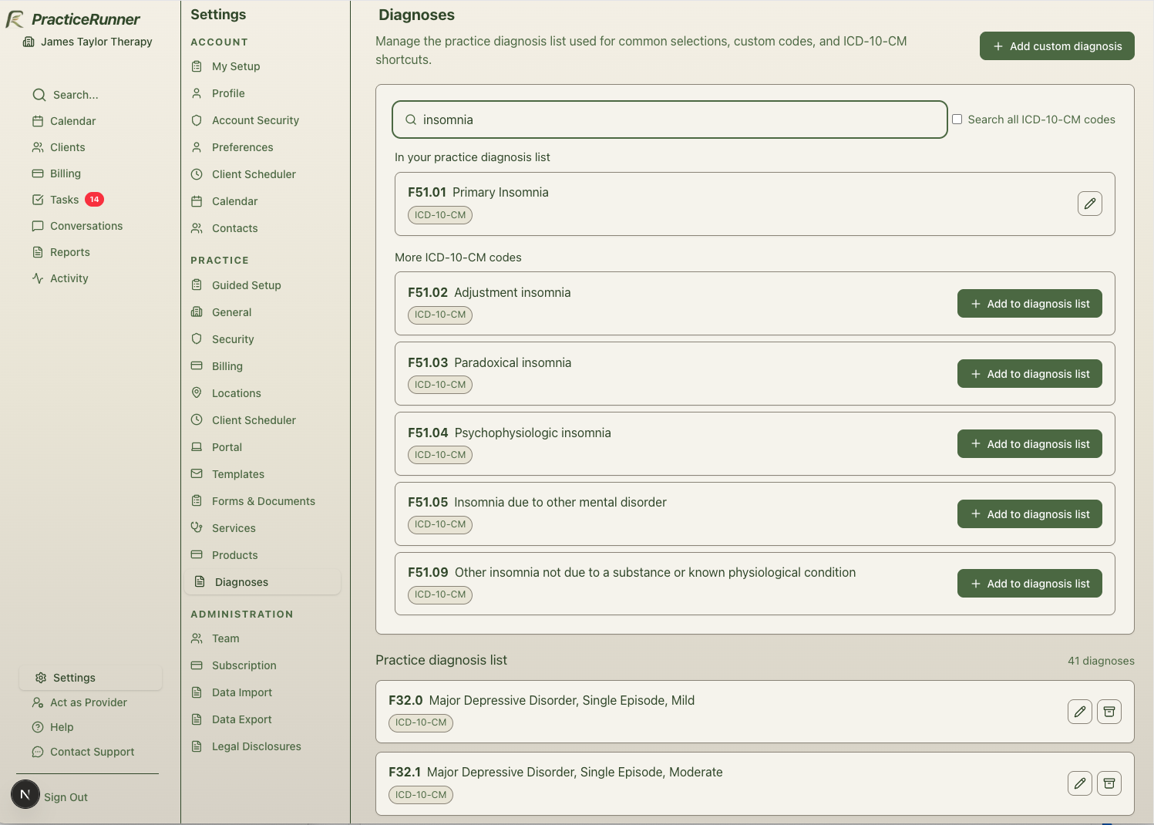
Task: Click the red 14 Tasks badge
Action: coord(94,200)
